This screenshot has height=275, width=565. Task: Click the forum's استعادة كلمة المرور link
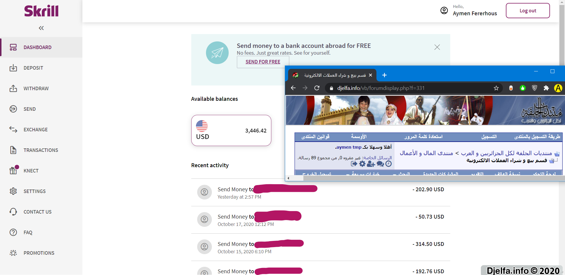pos(423,137)
